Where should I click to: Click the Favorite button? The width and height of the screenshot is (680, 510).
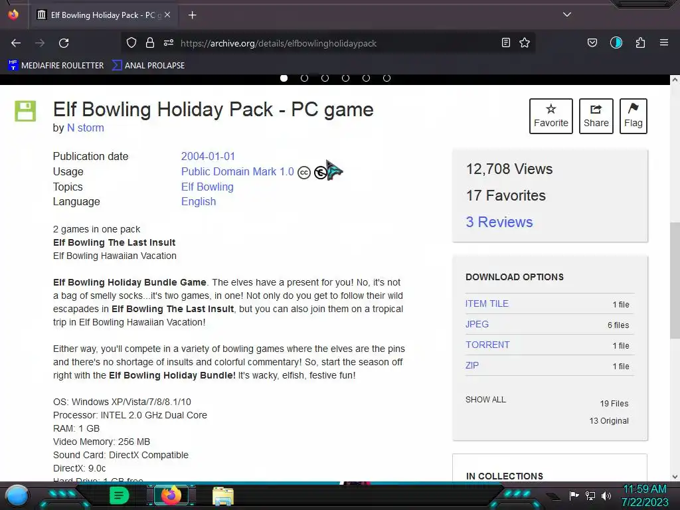pos(551,116)
